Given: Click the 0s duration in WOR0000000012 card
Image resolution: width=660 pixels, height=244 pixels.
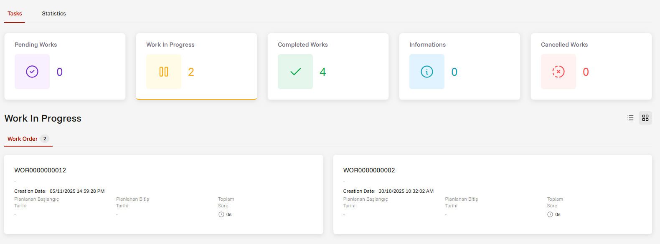Looking at the screenshot, I should pyautogui.click(x=229, y=214).
